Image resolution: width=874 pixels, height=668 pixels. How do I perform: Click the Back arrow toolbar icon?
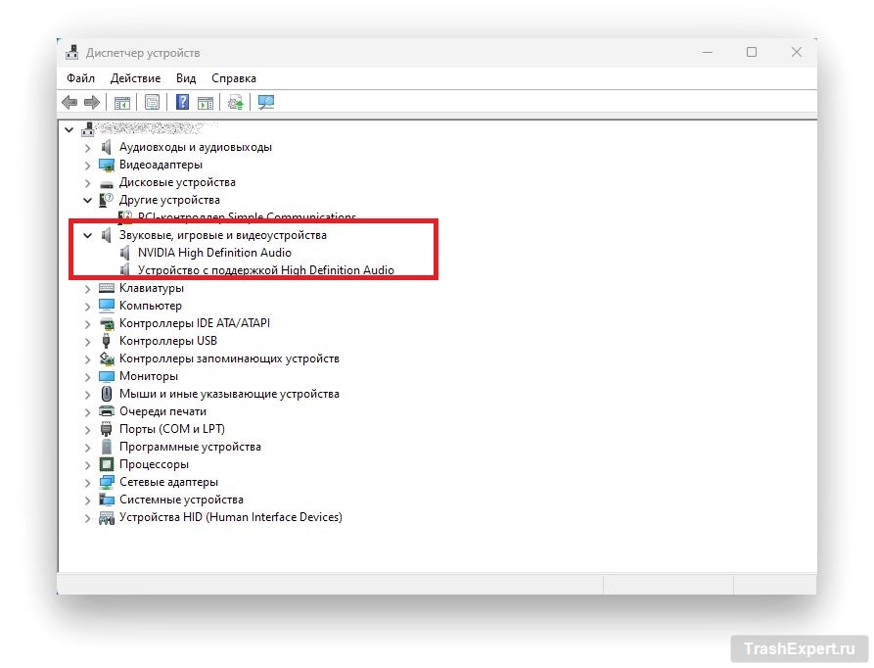pyautogui.click(x=69, y=103)
